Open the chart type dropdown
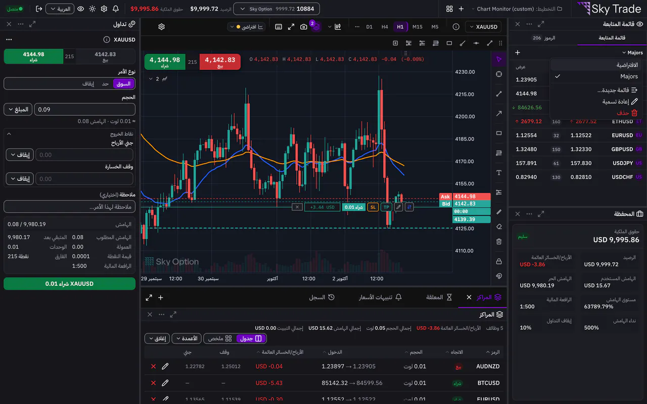Screen dimensions: 647x404 click(x=335, y=27)
